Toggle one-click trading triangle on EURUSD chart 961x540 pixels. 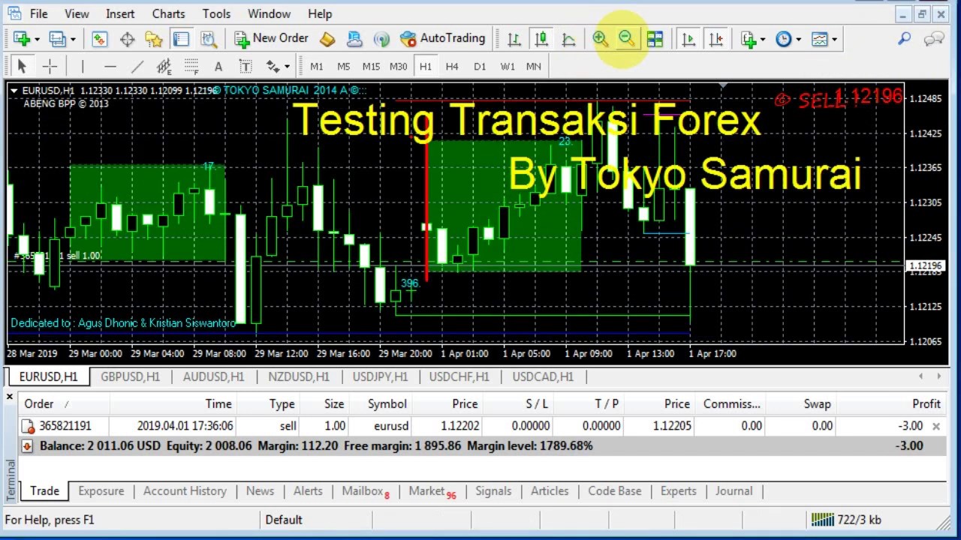[x=14, y=91]
